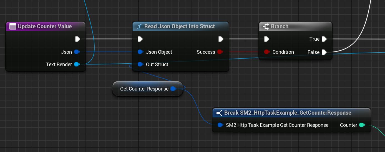Click the Out Struct input pin
Image resolution: width=385 pixels, height=152 pixels.
140,65
